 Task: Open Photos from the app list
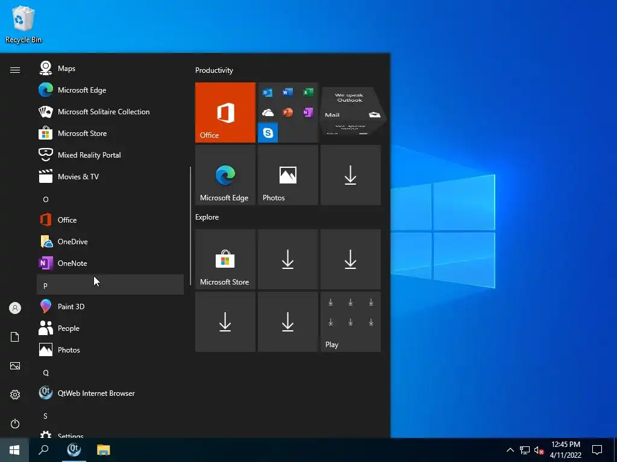click(x=110, y=350)
